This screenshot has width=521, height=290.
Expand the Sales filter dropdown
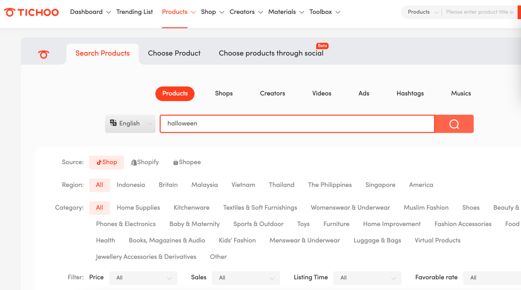click(x=246, y=278)
